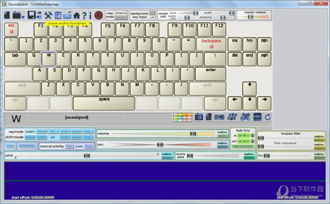This screenshot has width=330, height=204.
Task: Click the backspace key's red clear icon
Action: click(x=212, y=47)
